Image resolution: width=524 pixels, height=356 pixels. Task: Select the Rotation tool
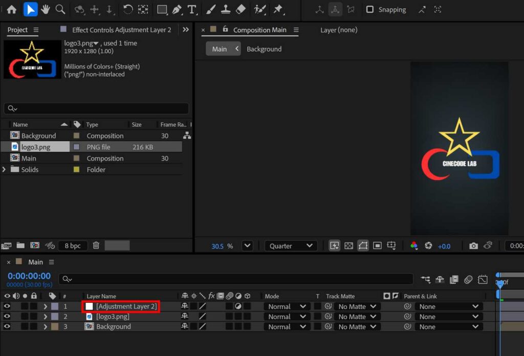pos(127,9)
